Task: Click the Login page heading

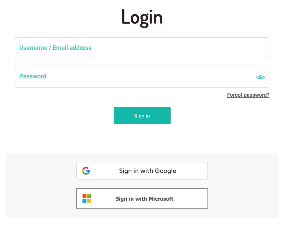Action: click(142, 17)
